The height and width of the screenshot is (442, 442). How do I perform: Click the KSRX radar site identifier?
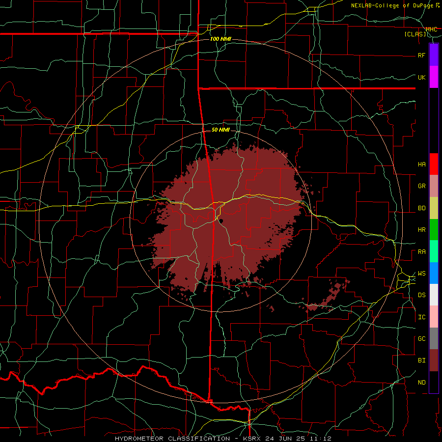[252, 439]
